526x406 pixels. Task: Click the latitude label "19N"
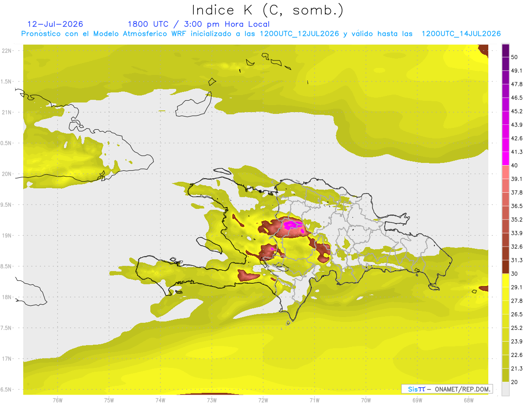point(7,236)
